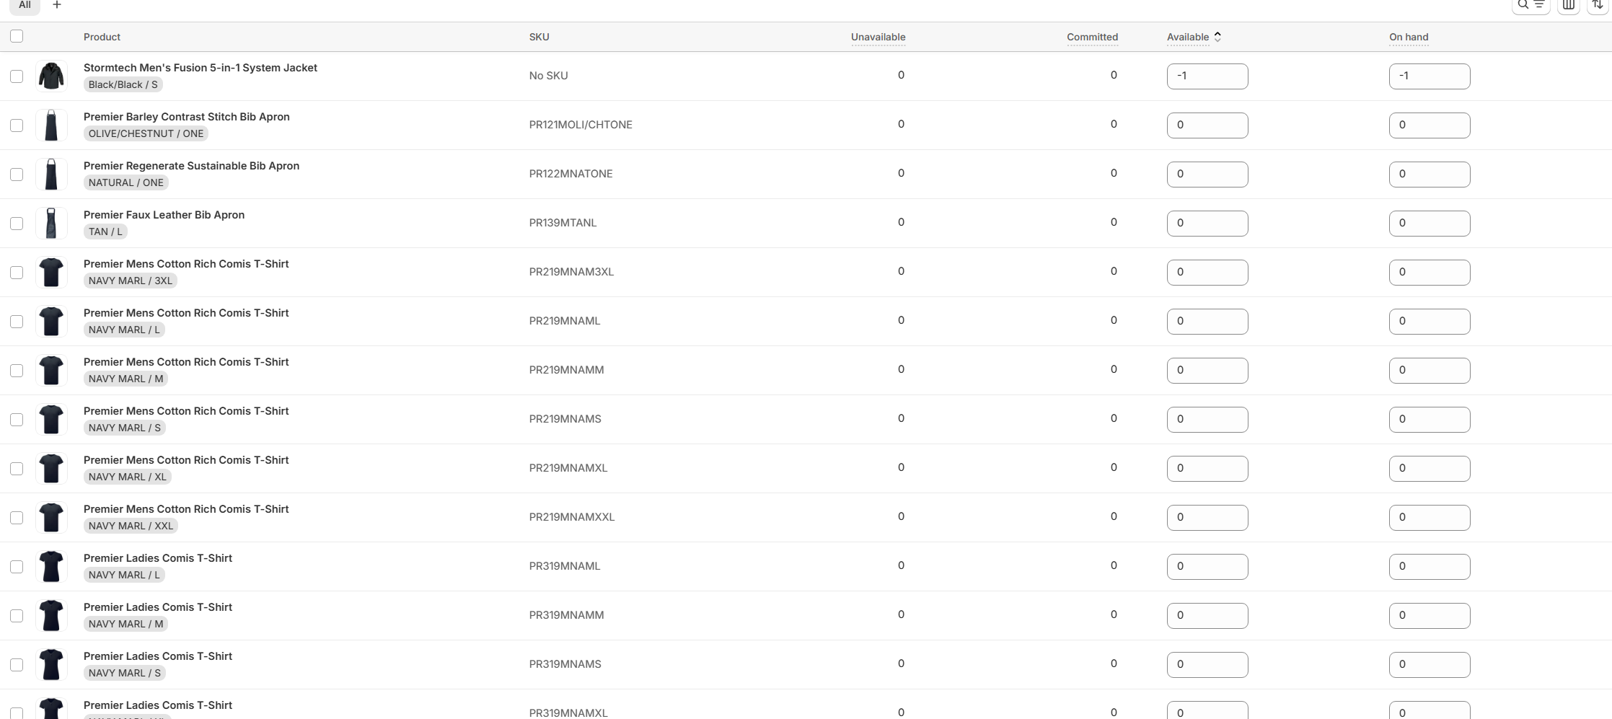Open Premier Barley Contrast Stitch Bib Apron
The height and width of the screenshot is (719, 1612).
pyautogui.click(x=186, y=117)
